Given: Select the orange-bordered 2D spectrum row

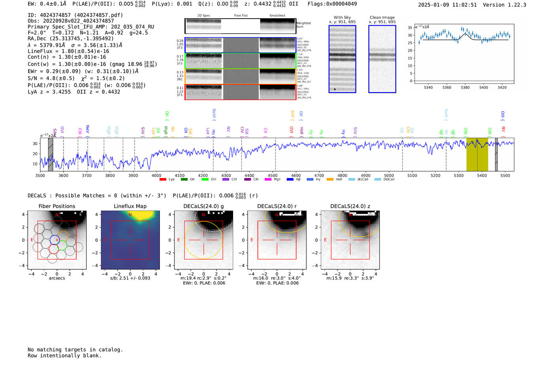Looking at the screenshot, I should pyautogui.click(x=241, y=76).
